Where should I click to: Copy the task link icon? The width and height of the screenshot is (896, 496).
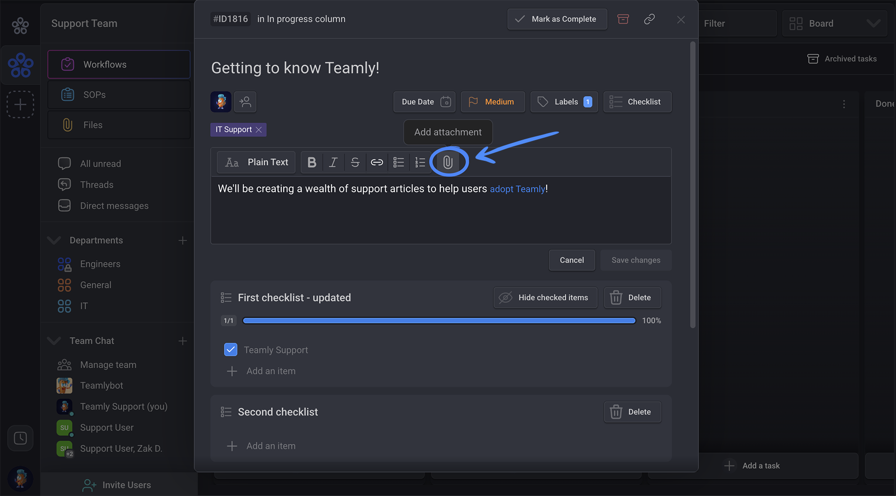pos(649,19)
